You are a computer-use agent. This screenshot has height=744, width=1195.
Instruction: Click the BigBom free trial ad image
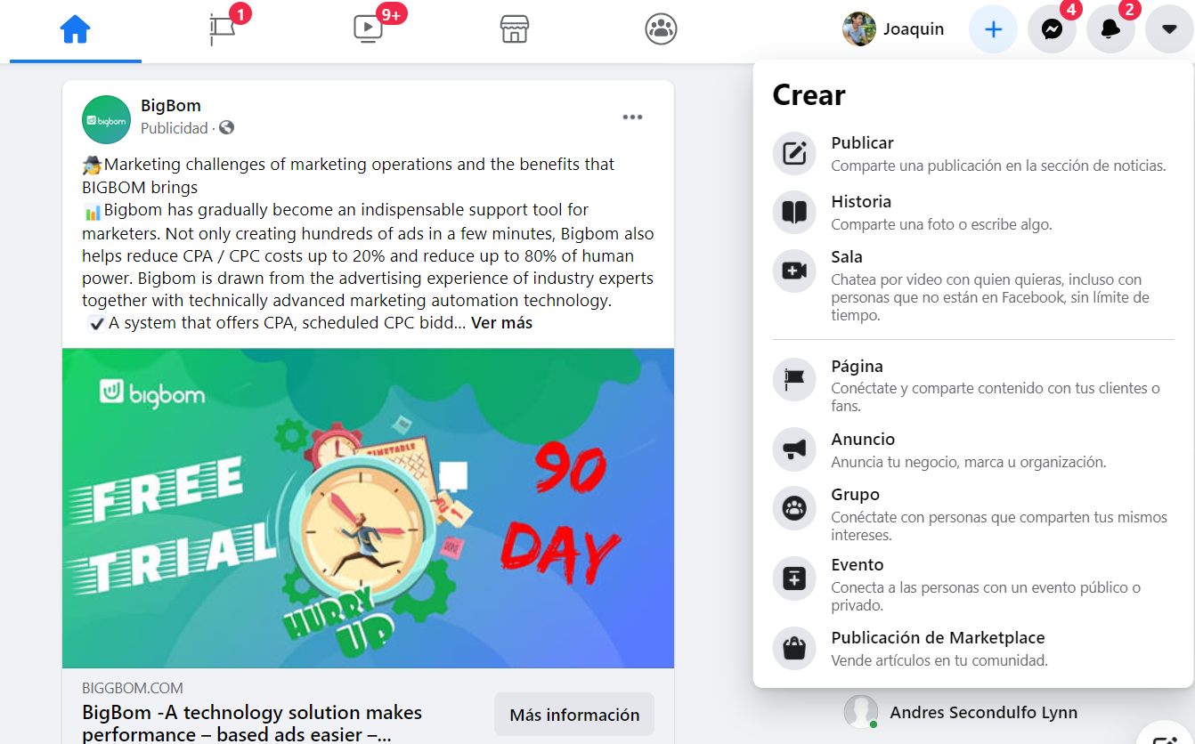pos(368,508)
